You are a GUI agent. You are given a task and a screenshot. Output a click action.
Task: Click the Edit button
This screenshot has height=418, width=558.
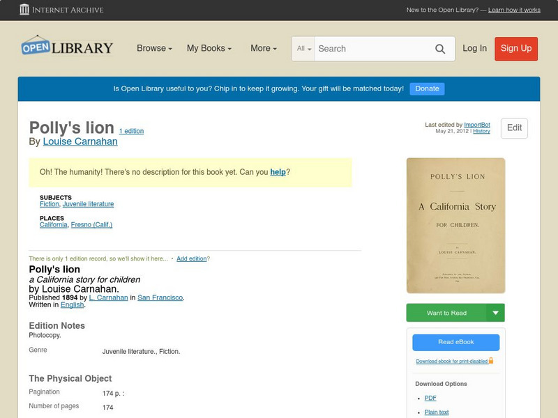[513, 128]
